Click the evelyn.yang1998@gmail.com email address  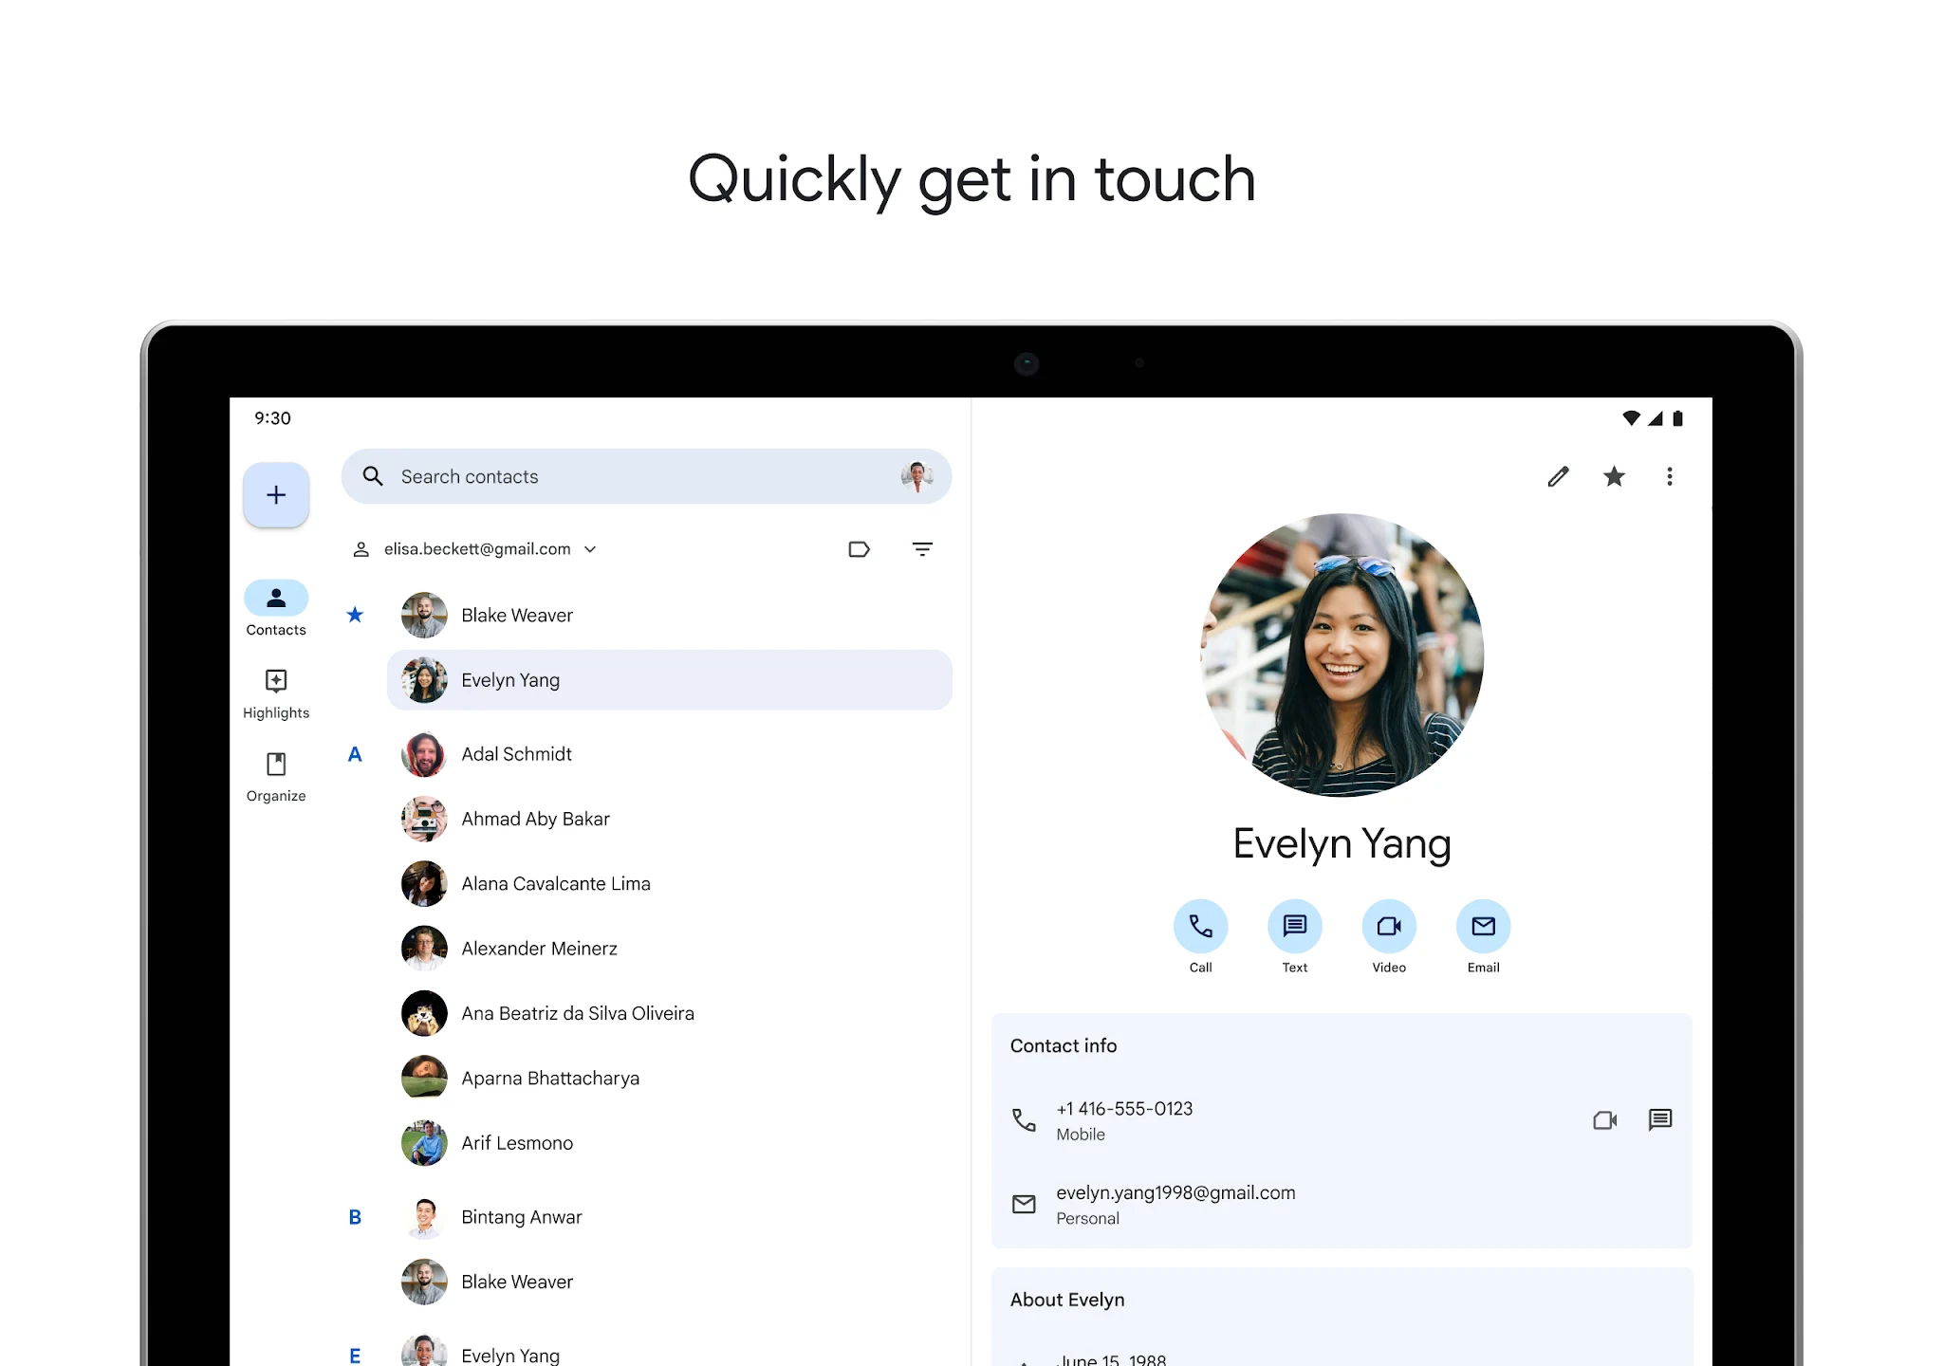[1175, 1192]
